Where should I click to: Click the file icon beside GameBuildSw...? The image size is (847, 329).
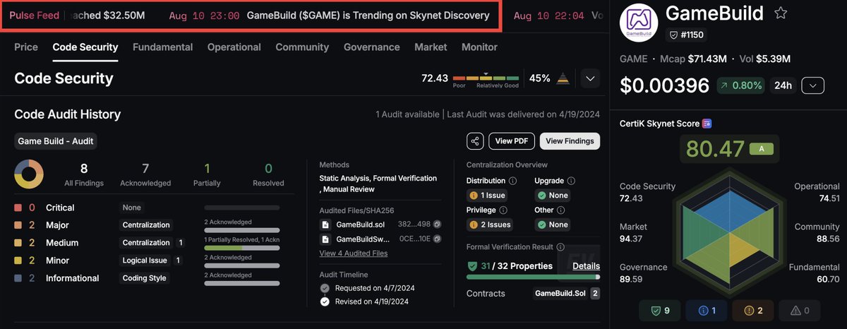pyautogui.click(x=325, y=239)
